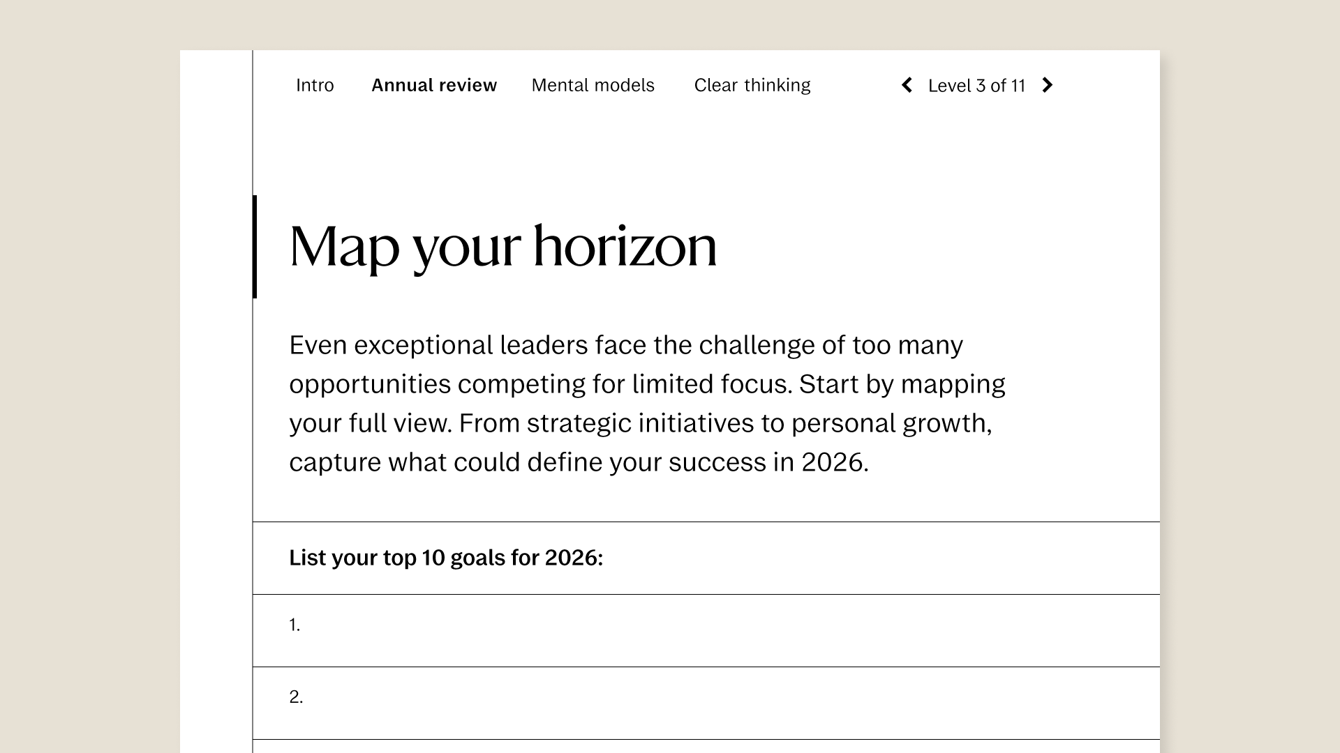
Task: Select the partially visible third goal row
Action: (x=628, y=746)
